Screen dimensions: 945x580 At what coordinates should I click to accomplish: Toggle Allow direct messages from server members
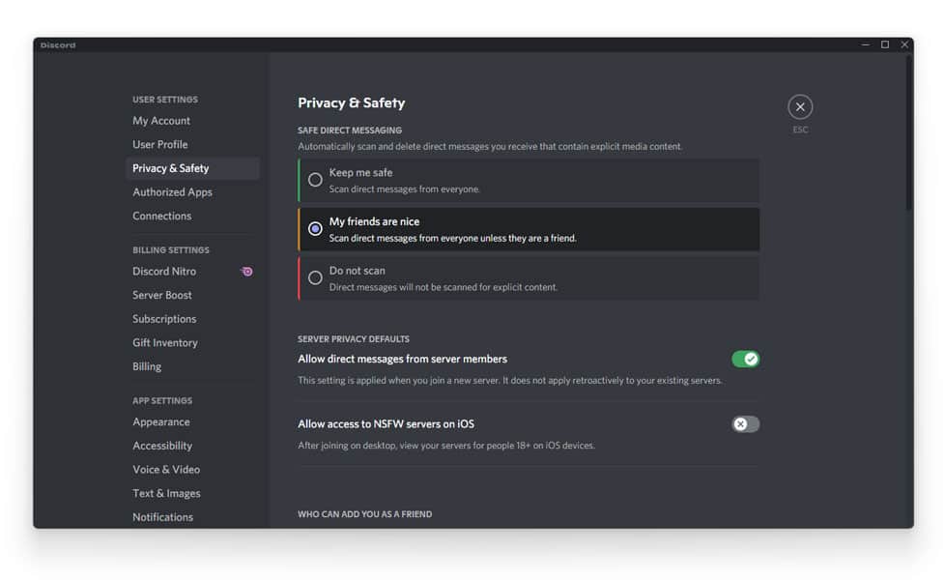[x=746, y=360]
